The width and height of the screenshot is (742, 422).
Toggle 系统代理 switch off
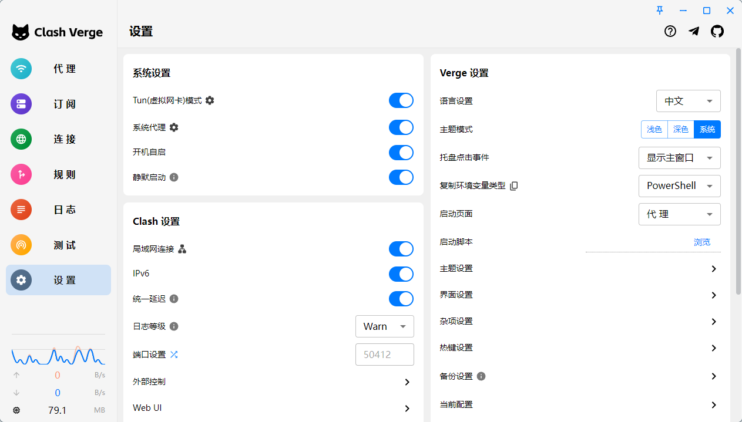(401, 127)
